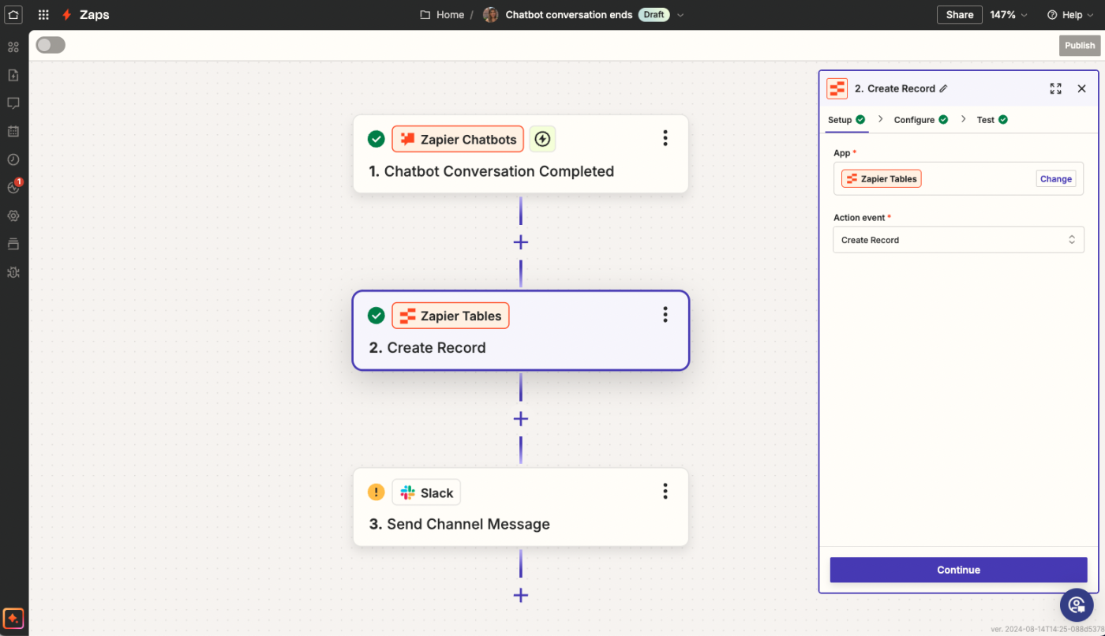Add a new step below the Slack step
The width and height of the screenshot is (1105, 636).
[x=521, y=596]
